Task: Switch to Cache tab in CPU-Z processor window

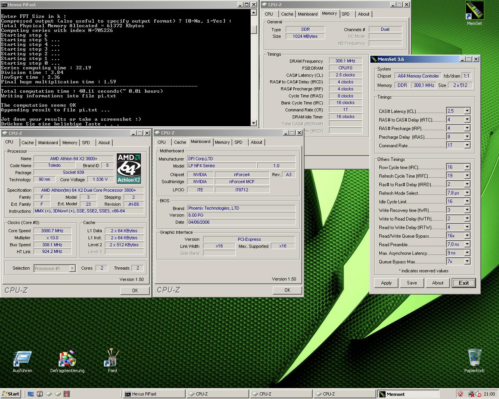Action: pyautogui.click(x=27, y=143)
